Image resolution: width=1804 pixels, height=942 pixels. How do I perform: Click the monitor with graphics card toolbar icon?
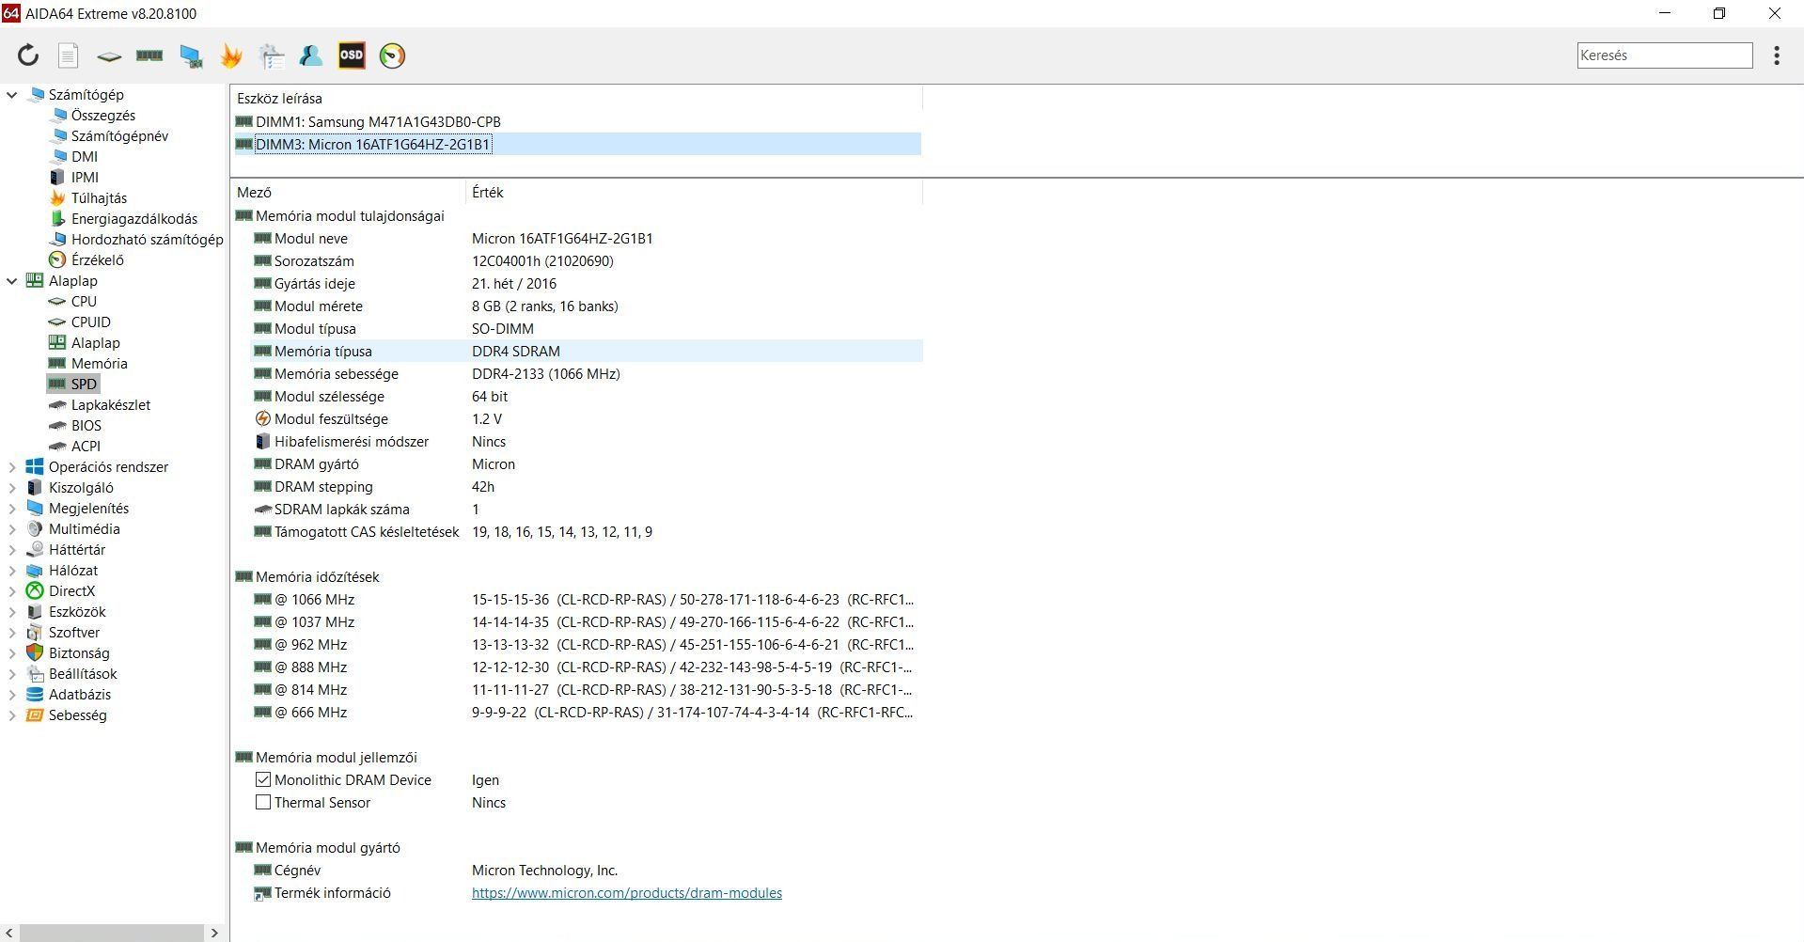click(x=191, y=55)
